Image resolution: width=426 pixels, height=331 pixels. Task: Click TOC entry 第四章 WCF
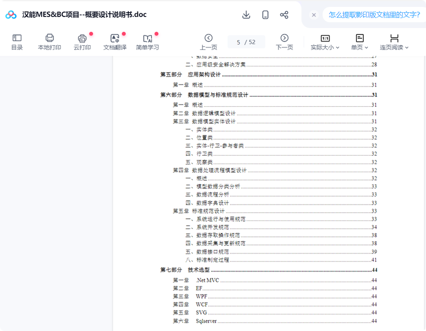point(275,305)
